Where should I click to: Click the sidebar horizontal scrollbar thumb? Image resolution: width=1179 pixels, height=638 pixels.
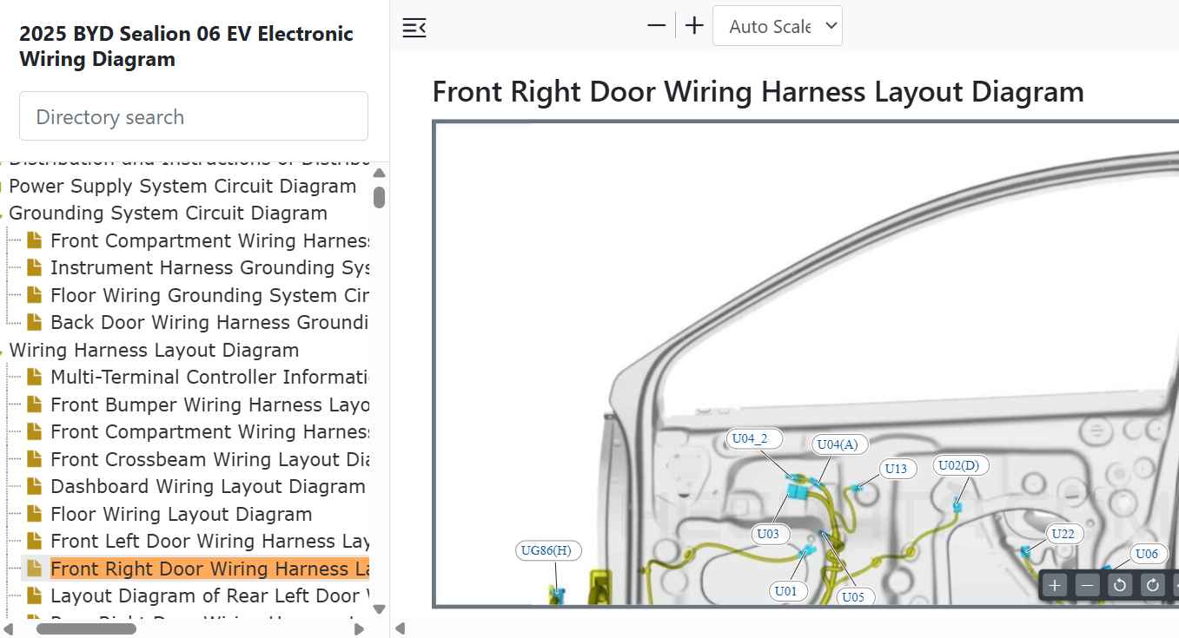coord(86,628)
